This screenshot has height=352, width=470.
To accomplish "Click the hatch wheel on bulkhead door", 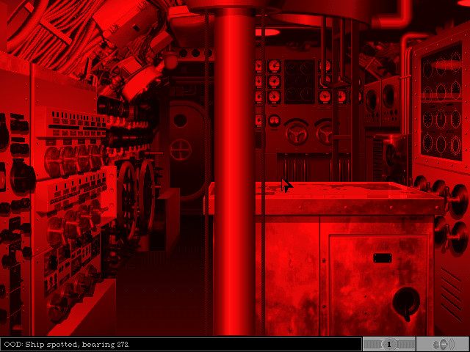I will pyautogui.click(x=181, y=150).
